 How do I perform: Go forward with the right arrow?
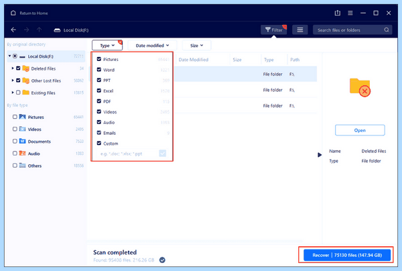click(26, 30)
